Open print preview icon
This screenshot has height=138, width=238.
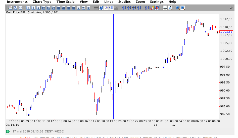pos(170,8)
